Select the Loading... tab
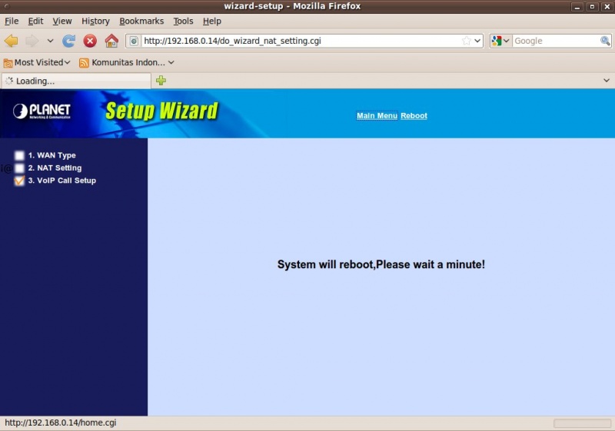Image resolution: width=615 pixels, height=431 pixels. point(76,81)
